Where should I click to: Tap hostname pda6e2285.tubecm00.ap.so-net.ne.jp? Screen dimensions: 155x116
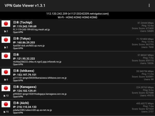point(33,110)
